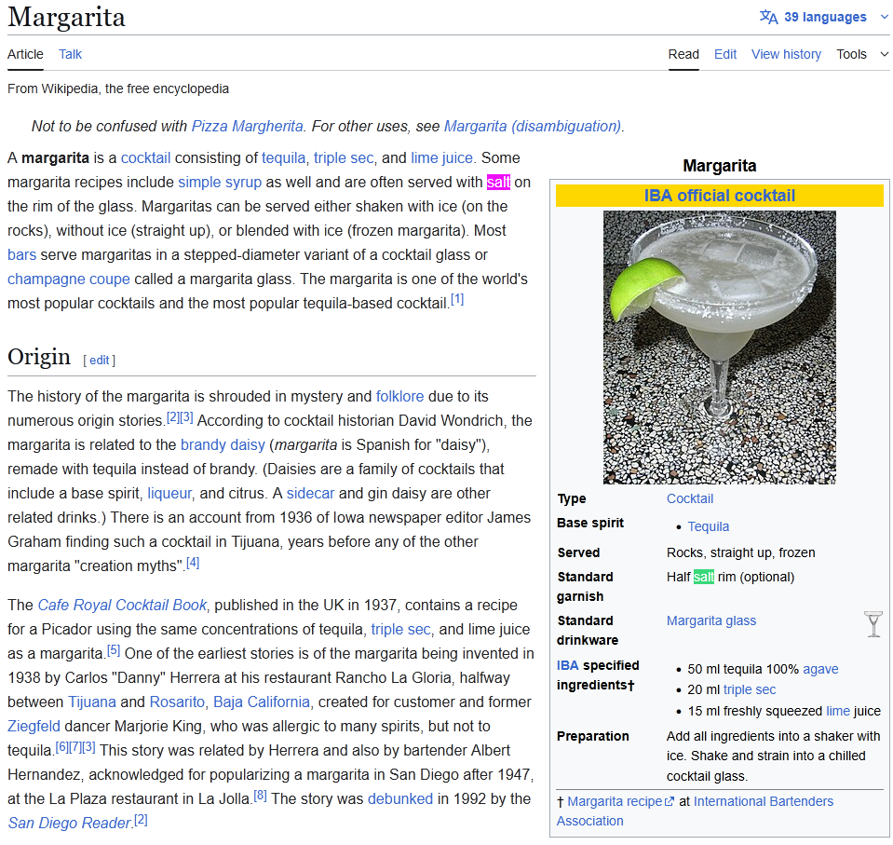Open the Edit tab
This screenshot has height=845, width=893.
click(725, 54)
